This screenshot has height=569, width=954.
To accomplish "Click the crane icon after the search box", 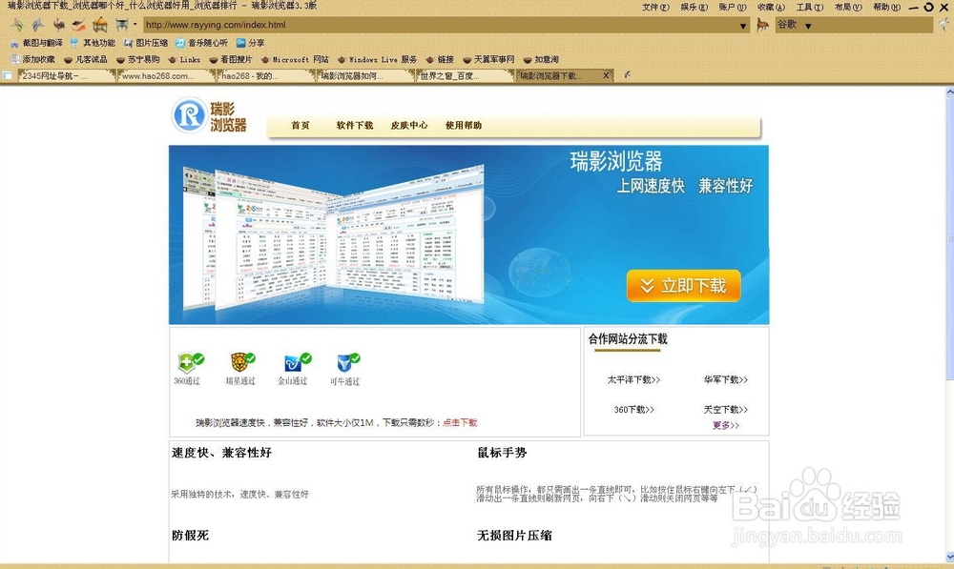I will 944,25.
